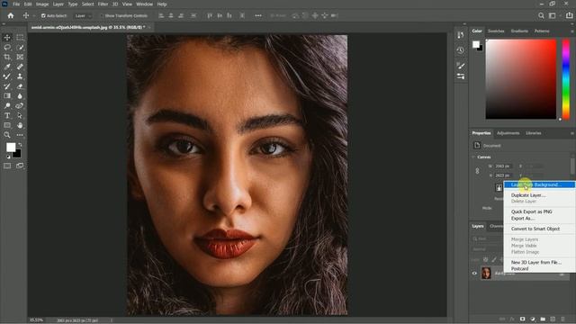Swap foreground and background colors arrow

(x=20, y=145)
